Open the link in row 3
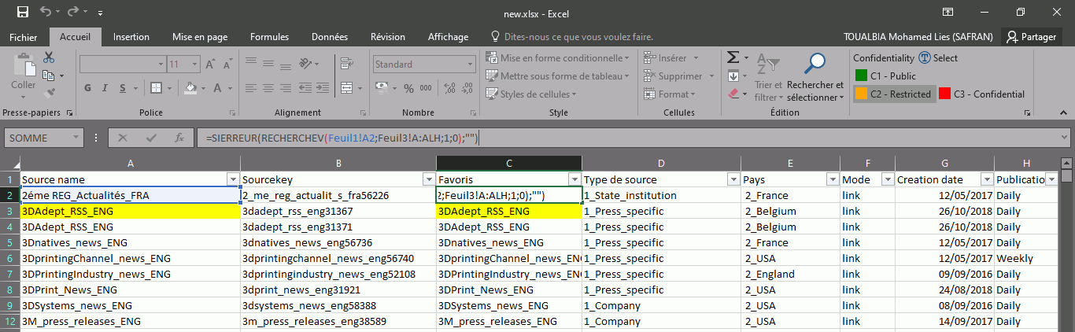This screenshot has height=332, width=1075. [852, 211]
